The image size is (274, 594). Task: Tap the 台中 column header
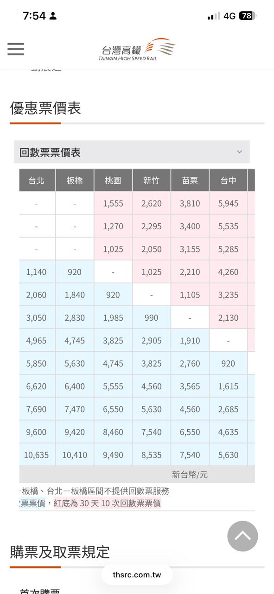click(228, 181)
